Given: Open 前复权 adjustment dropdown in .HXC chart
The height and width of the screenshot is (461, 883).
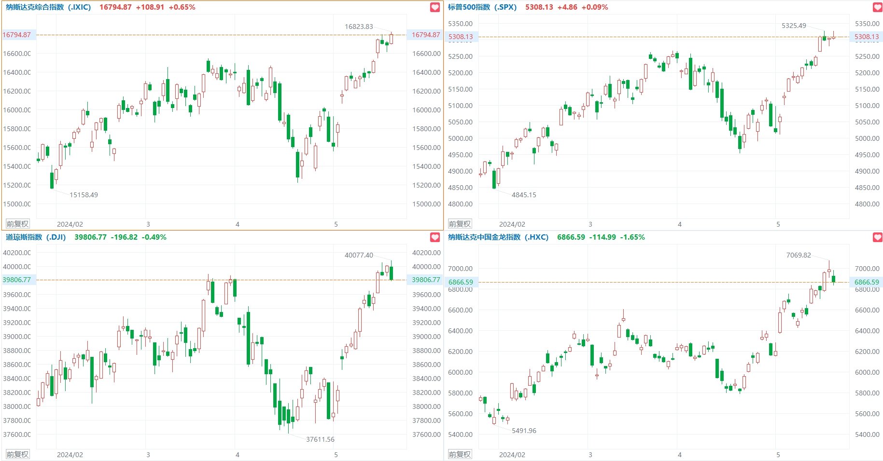Looking at the screenshot, I should point(460,454).
